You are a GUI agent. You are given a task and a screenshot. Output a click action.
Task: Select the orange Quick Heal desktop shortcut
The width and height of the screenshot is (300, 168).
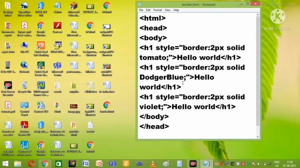(41, 49)
